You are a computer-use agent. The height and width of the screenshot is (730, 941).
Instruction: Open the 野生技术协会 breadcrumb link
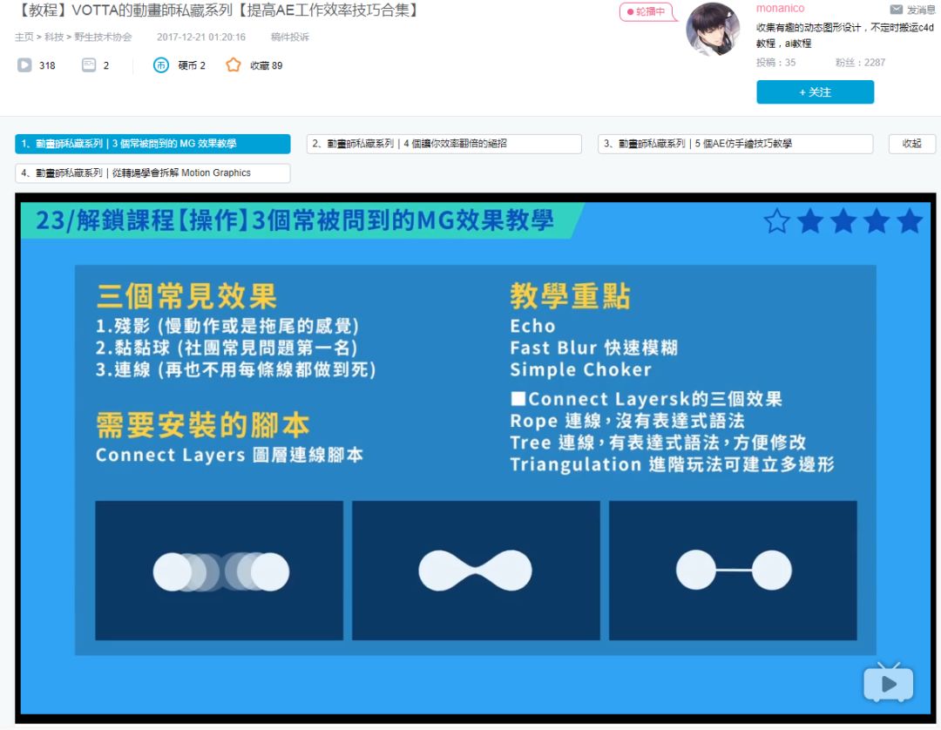click(x=103, y=37)
